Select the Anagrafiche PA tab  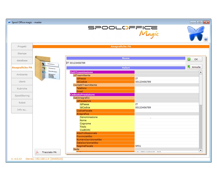[x=22, y=68]
